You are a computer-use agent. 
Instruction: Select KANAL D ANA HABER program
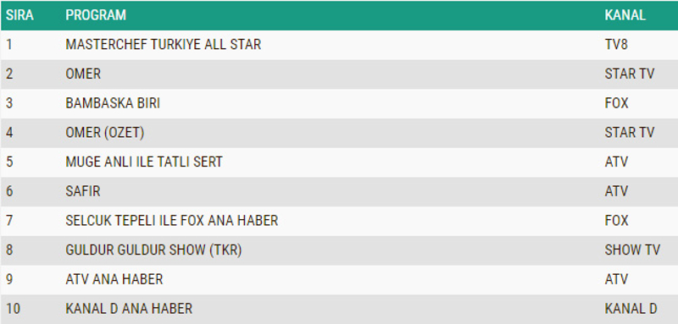coord(129,309)
